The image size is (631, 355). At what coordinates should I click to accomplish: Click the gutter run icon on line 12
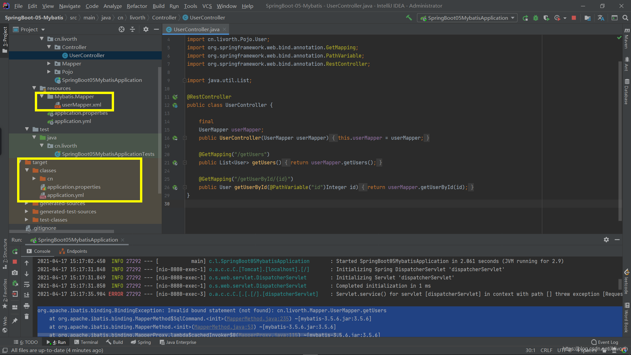175,105
